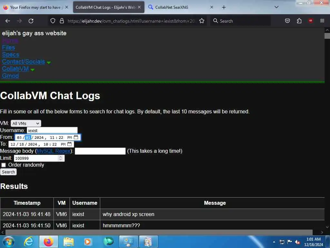
Task: Click the Timestamp column header
Action: [27, 203]
